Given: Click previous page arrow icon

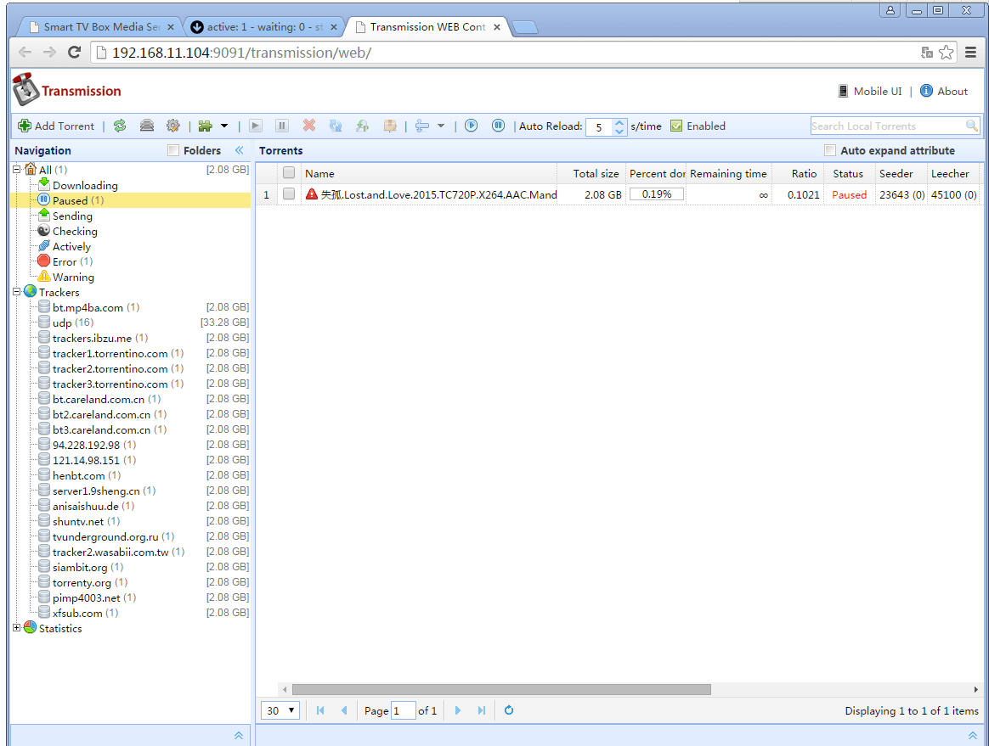Looking at the screenshot, I should coord(344,710).
